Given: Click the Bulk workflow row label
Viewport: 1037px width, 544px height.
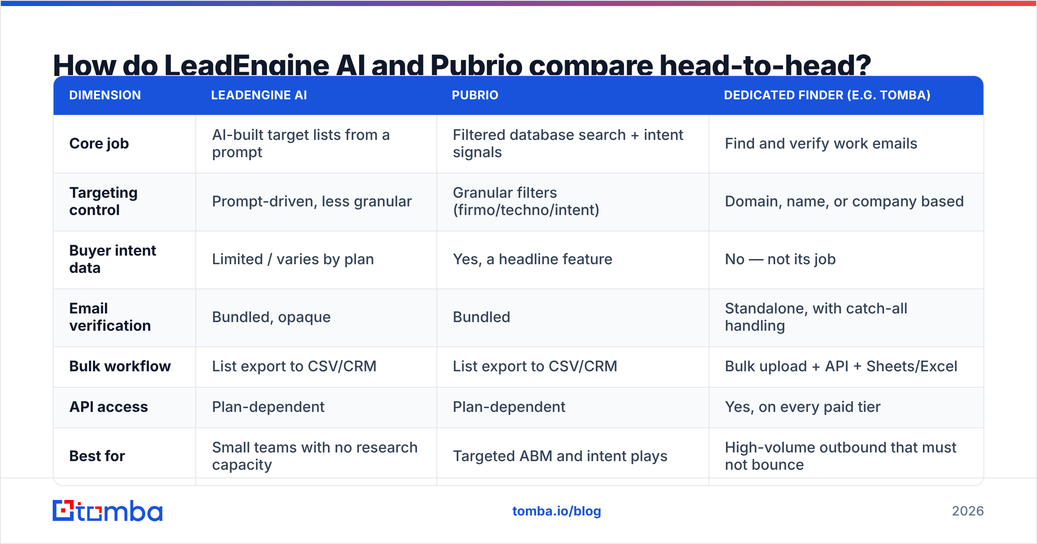Looking at the screenshot, I should pos(120,366).
